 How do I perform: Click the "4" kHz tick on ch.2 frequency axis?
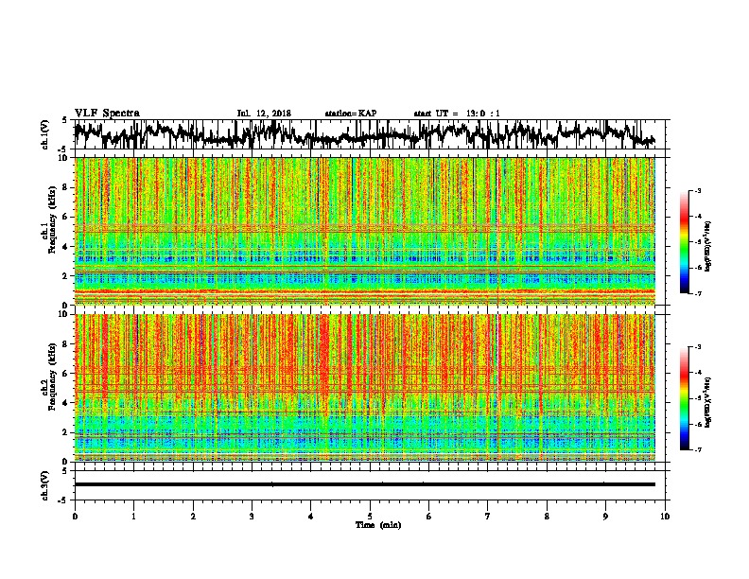(65, 403)
